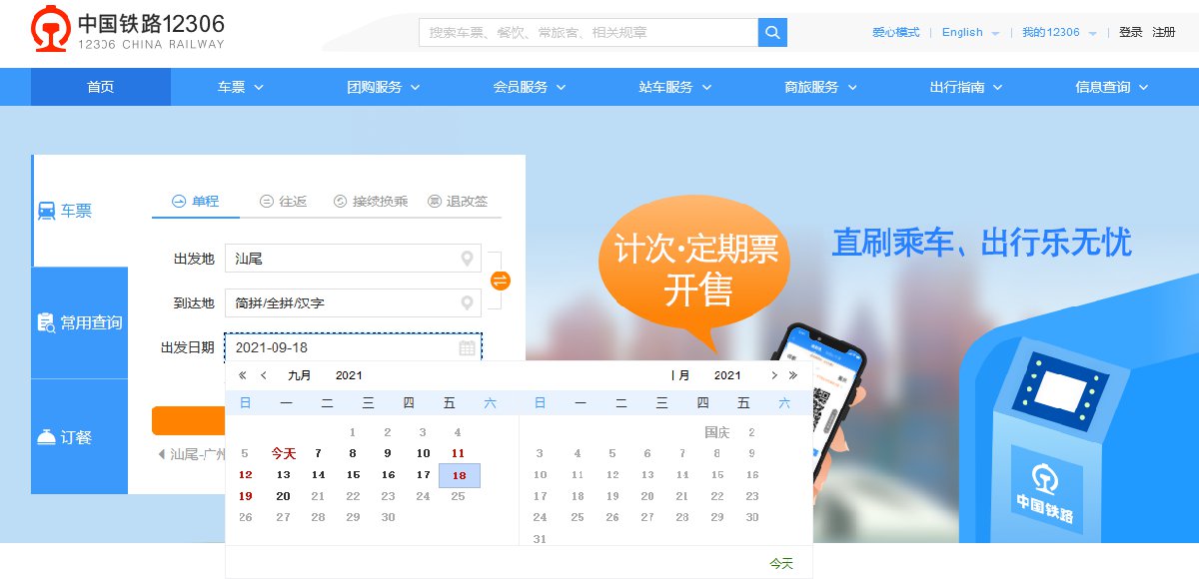Click the blue search magnifier button
Image resolution: width=1199 pixels, height=579 pixels.
[x=772, y=33]
